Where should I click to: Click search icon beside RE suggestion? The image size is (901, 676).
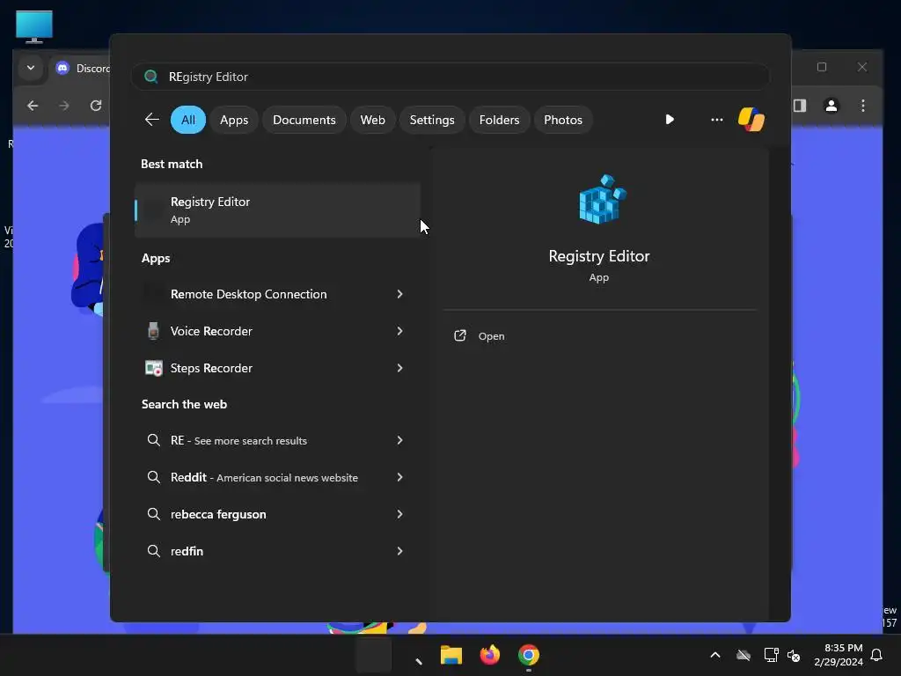click(153, 440)
